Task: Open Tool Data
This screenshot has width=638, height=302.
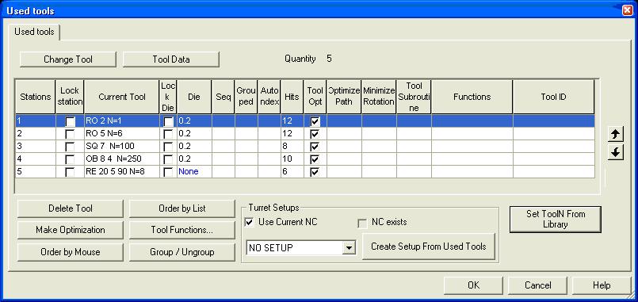Action: coord(171,59)
